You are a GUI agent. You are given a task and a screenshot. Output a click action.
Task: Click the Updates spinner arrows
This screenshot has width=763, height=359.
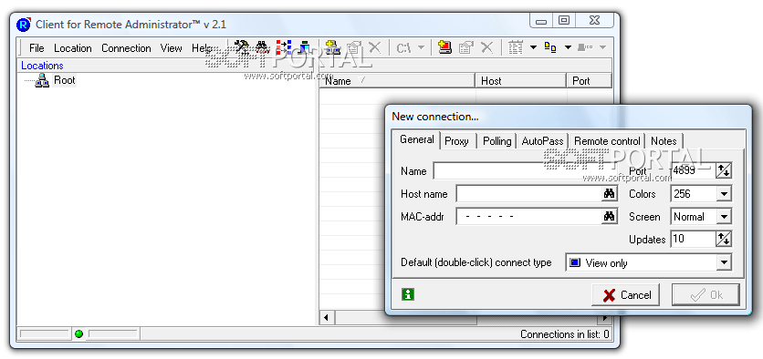click(x=723, y=240)
